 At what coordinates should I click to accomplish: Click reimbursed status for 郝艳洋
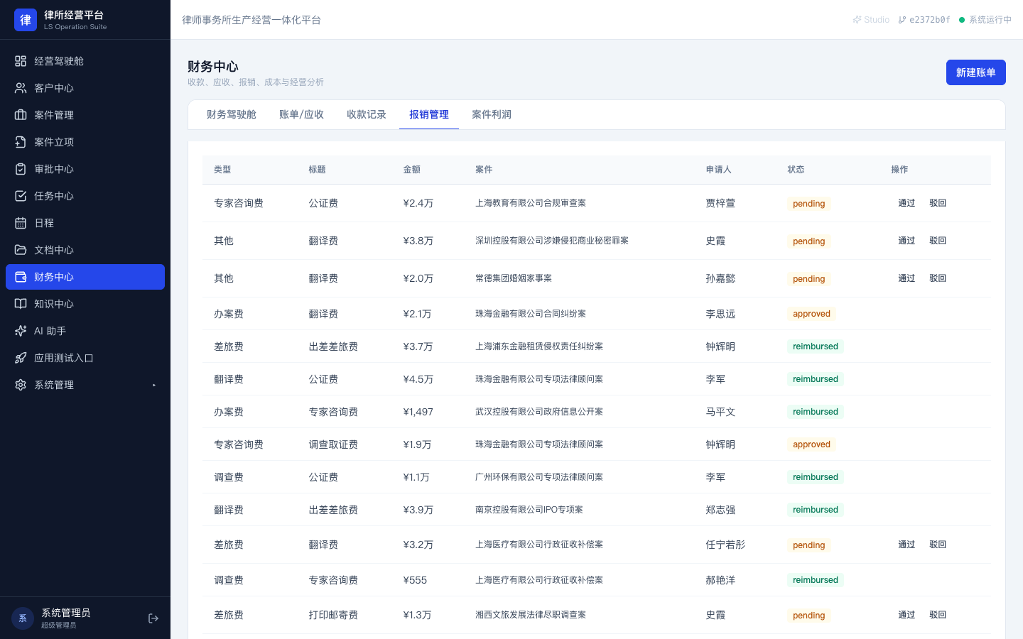[816, 580]
